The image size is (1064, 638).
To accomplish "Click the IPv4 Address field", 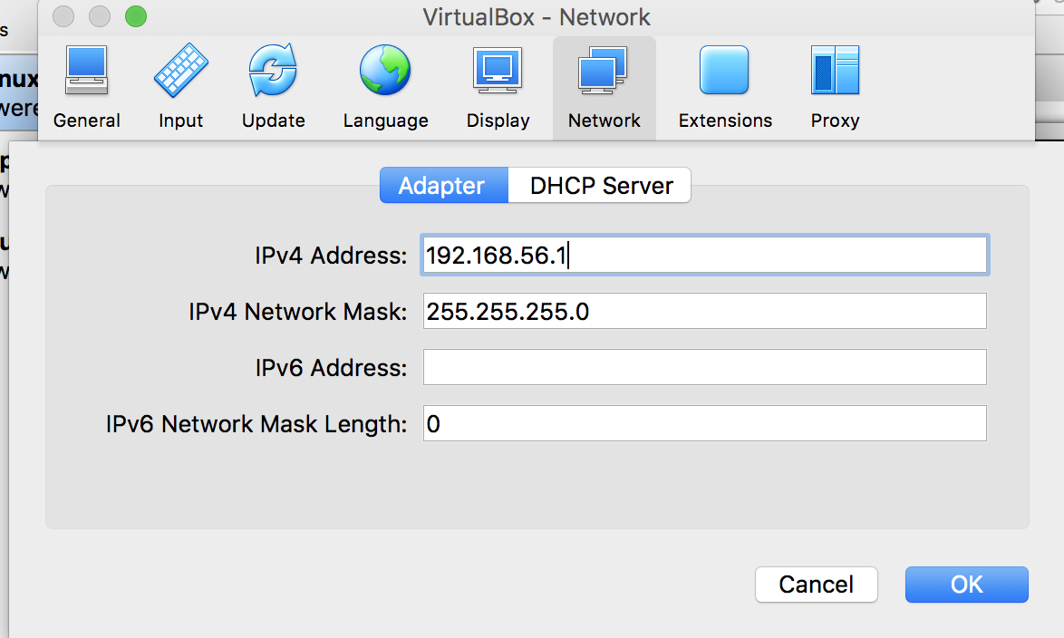I will click(x=704, y=256).
